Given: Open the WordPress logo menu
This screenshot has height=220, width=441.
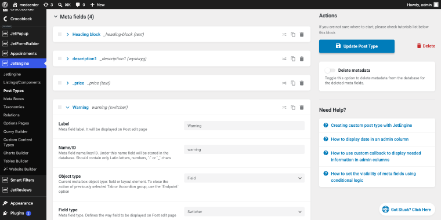Looking at the screenshot, I should [5, 5].
